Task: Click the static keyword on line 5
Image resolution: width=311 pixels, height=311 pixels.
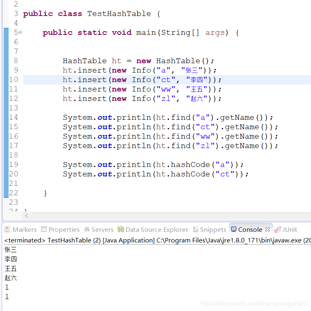Action: [x=92, y=32]
